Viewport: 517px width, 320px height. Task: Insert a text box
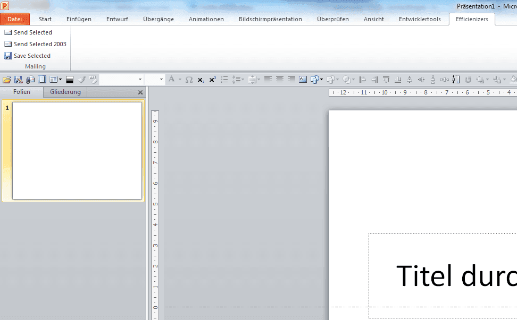(303, 79)
